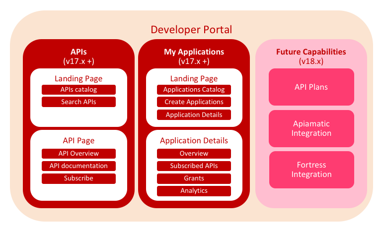Open the APIs catalog box

(x=78, y=90)
